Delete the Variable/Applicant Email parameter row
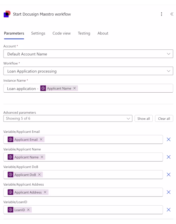176x224 pixels. [x=169, y=139]
